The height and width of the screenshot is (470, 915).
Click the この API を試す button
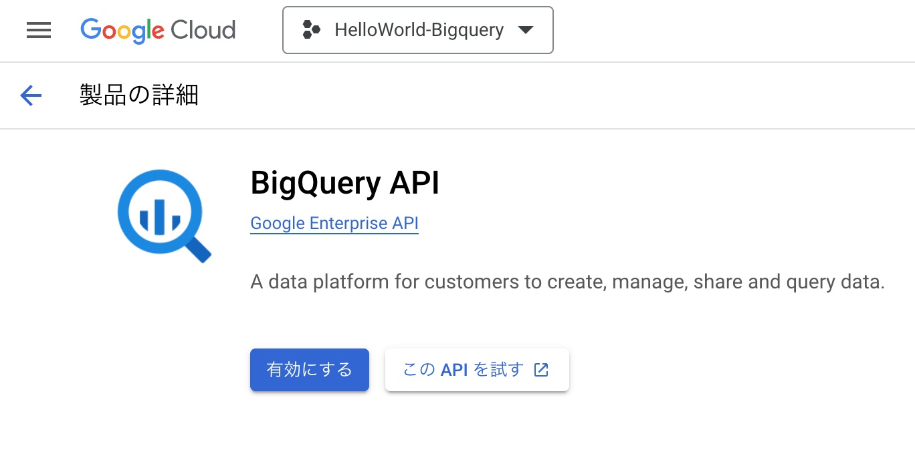476,370
